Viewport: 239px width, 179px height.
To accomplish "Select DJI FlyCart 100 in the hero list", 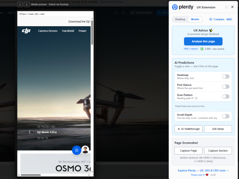I will (x=46, y=127).
